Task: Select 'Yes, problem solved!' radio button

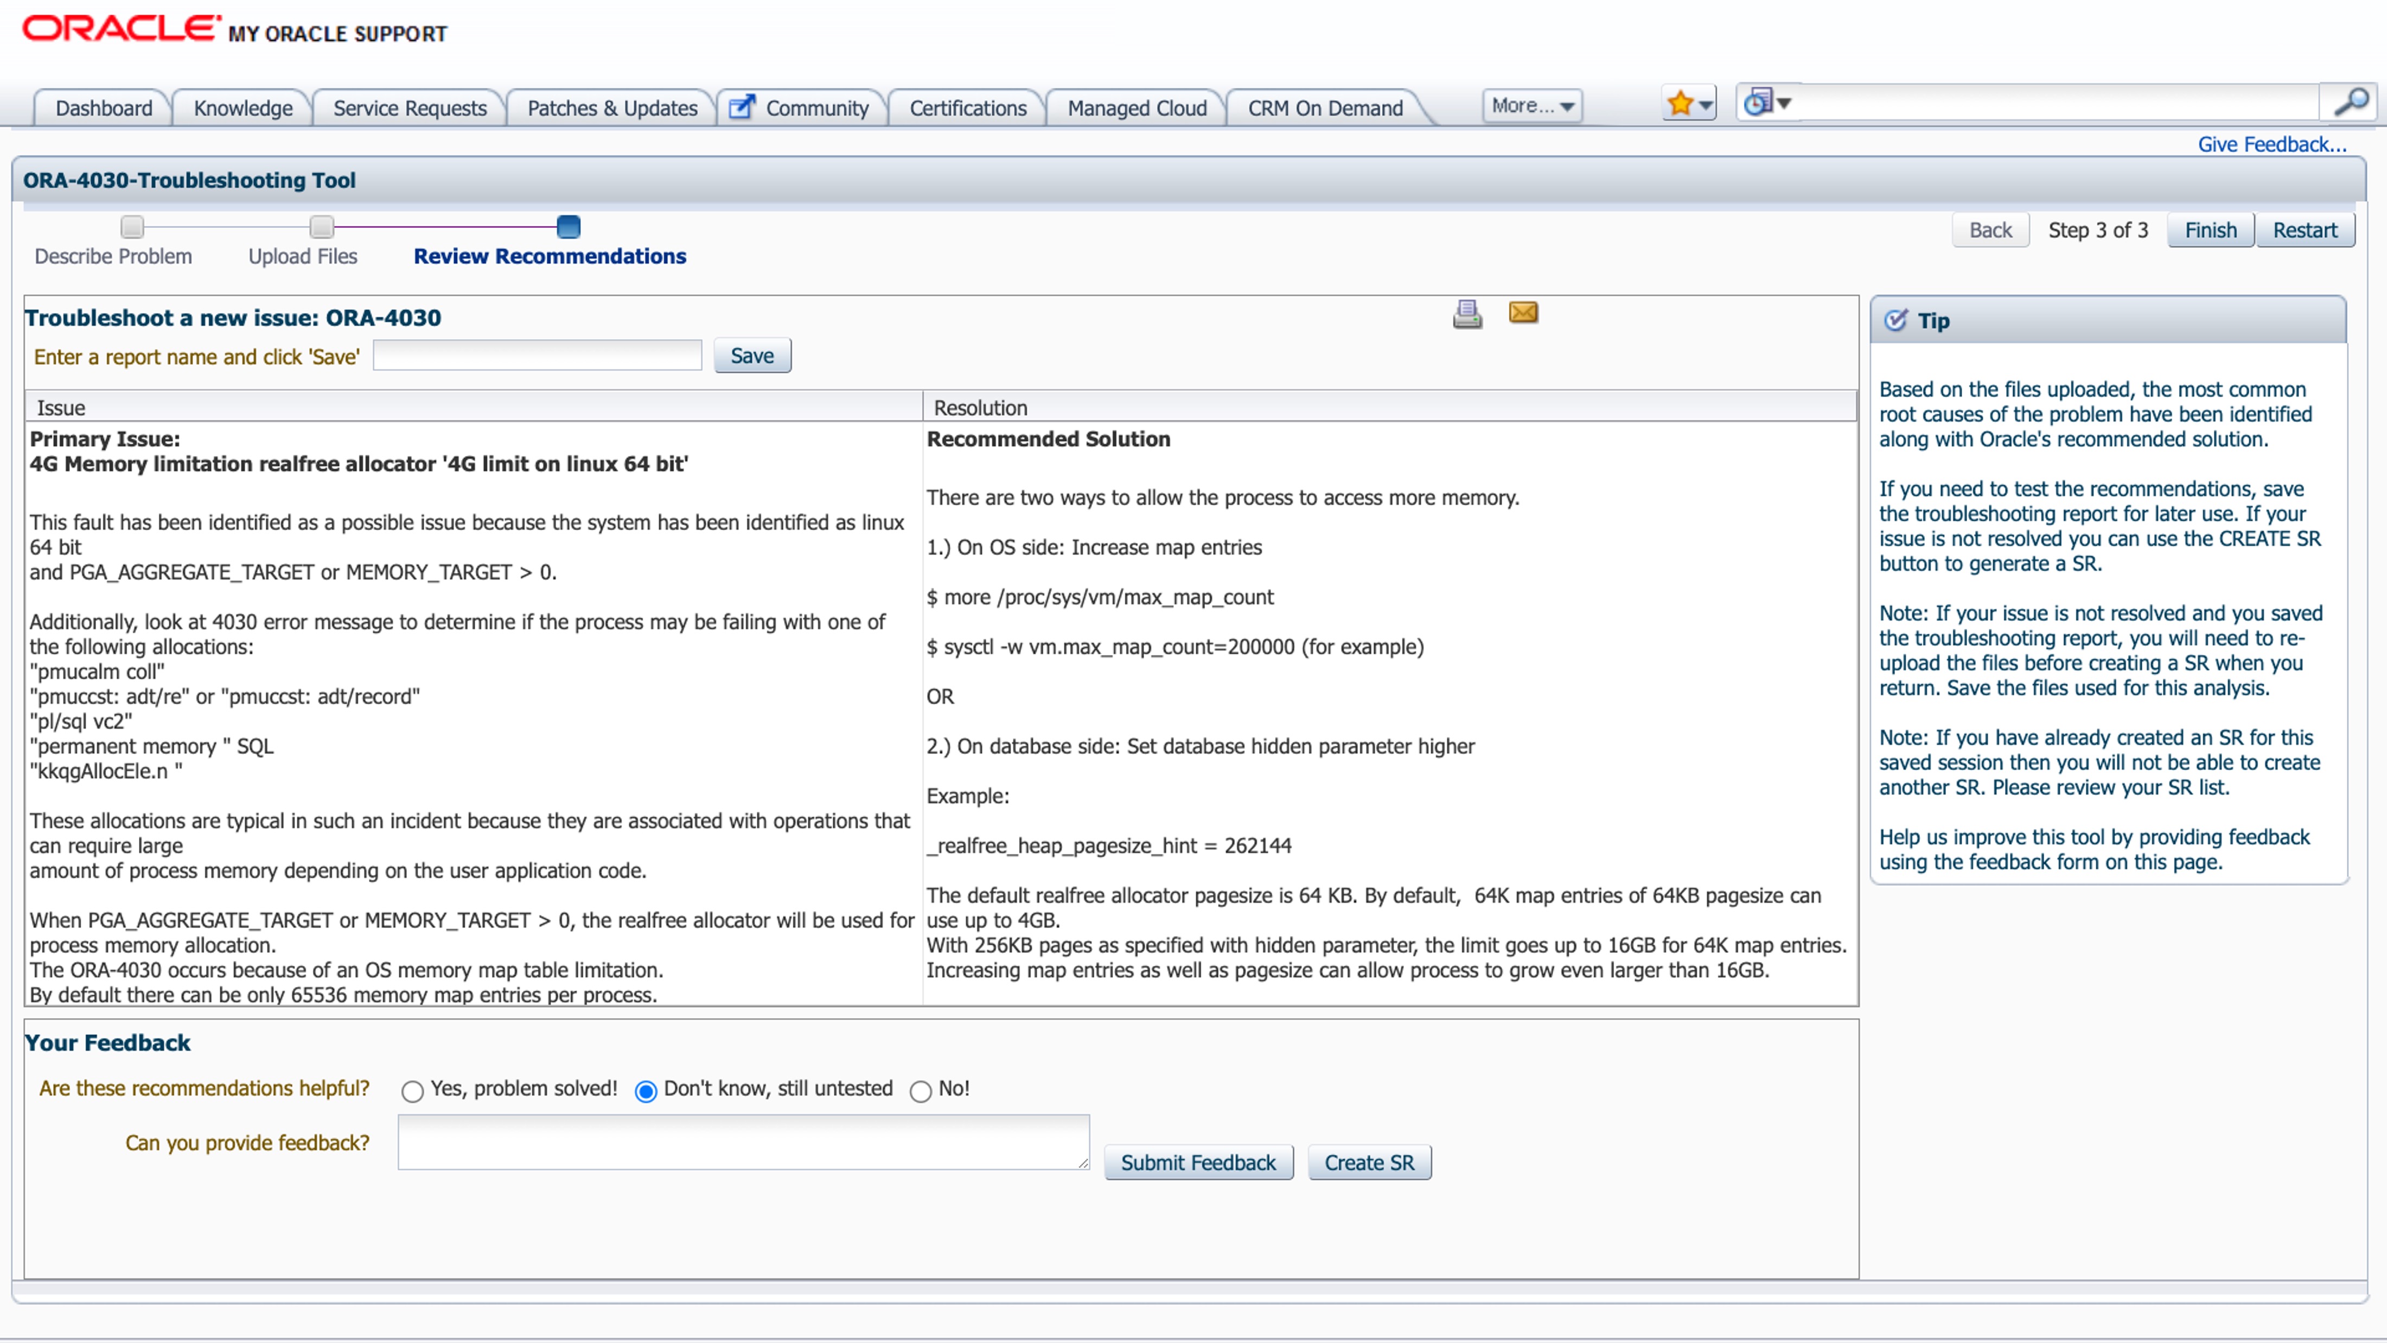Action: tap(412, 1092)
